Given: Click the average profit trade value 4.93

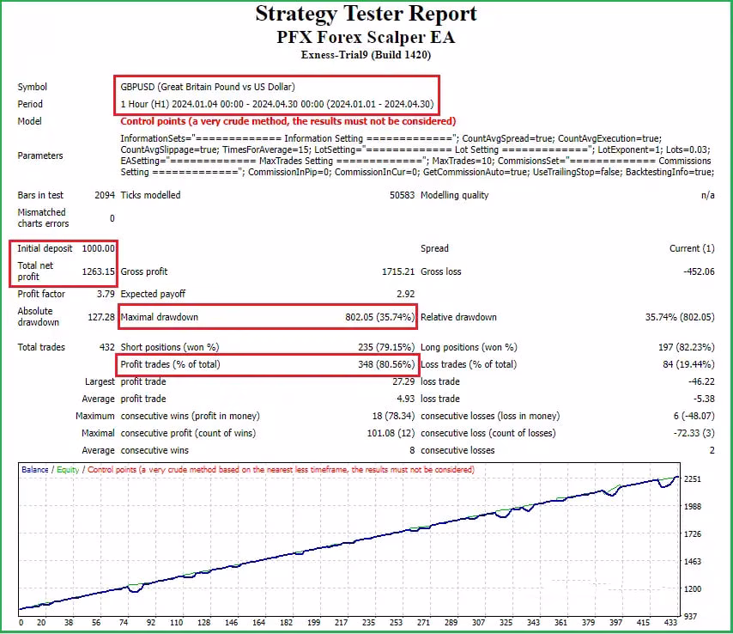Looking at the screenshot, I should click(x=406, y=399).
